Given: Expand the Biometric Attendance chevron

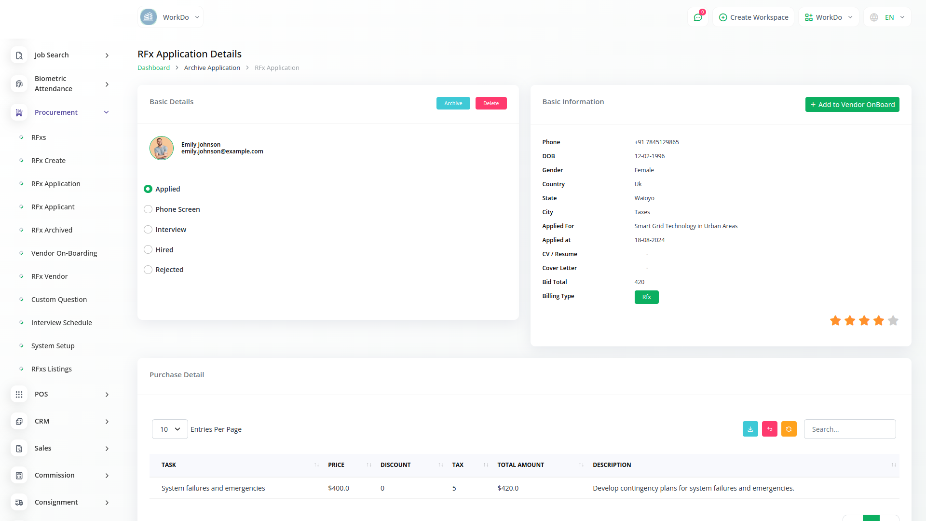Looking at the screenshot, I should tap(107, 84).
